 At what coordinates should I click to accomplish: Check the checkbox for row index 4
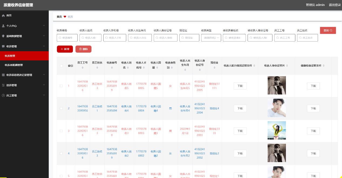click(x=61, y=153)
